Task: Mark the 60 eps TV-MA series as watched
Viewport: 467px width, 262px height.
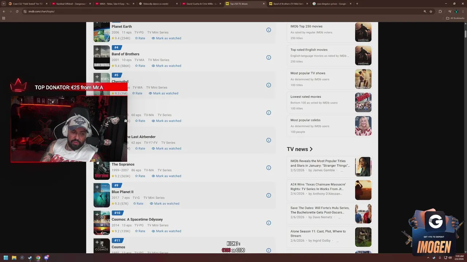Action: [166, 121]
